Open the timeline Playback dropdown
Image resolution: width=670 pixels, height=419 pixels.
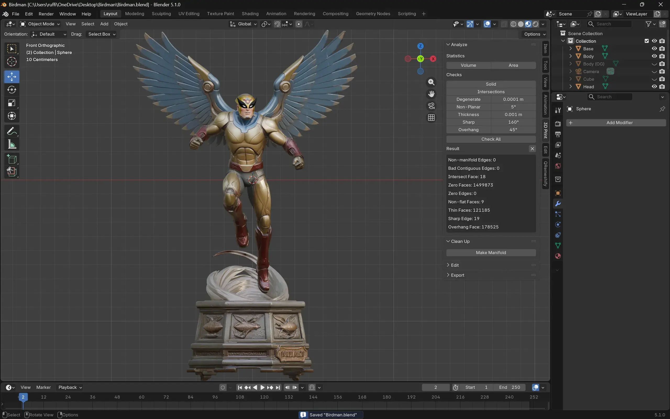[70, 387]
